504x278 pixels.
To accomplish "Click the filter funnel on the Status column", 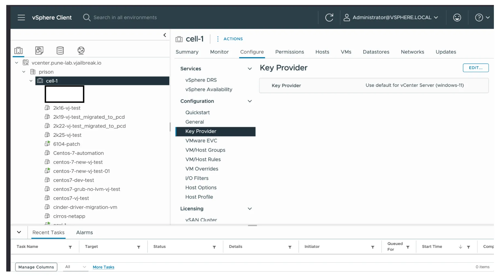I will coord(214,247).
